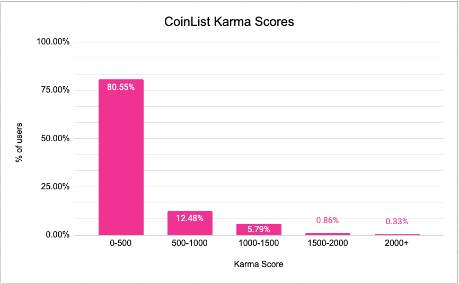The image size is (459, 284).
Task: Select the 2000+ x-axis category label
Action: [x=396, y=244]
